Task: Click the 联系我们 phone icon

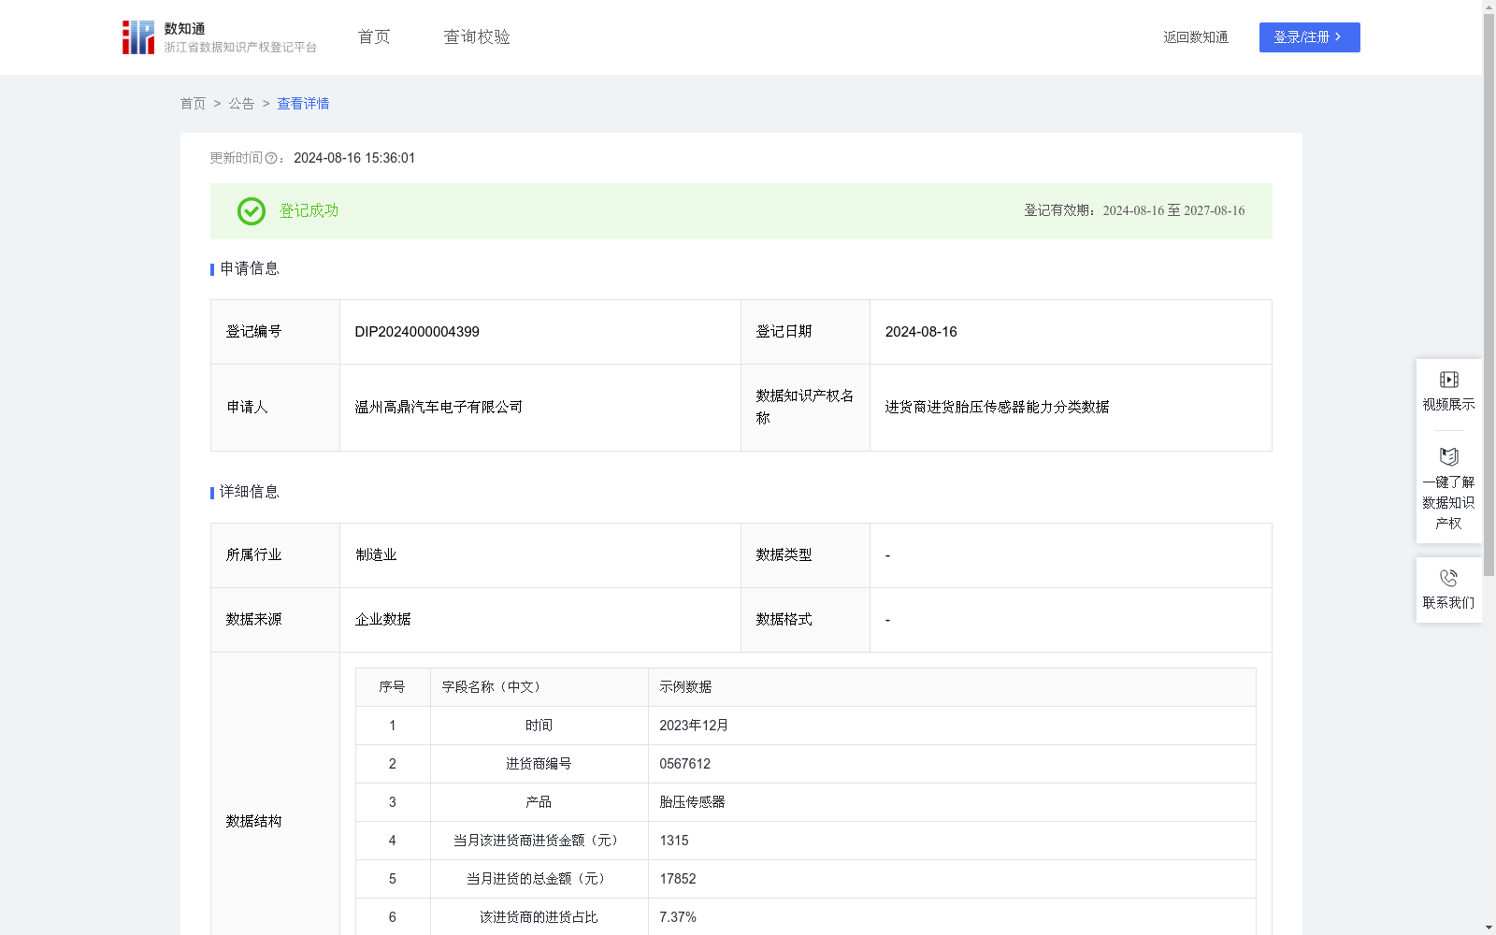Action: coord(1448,578)
